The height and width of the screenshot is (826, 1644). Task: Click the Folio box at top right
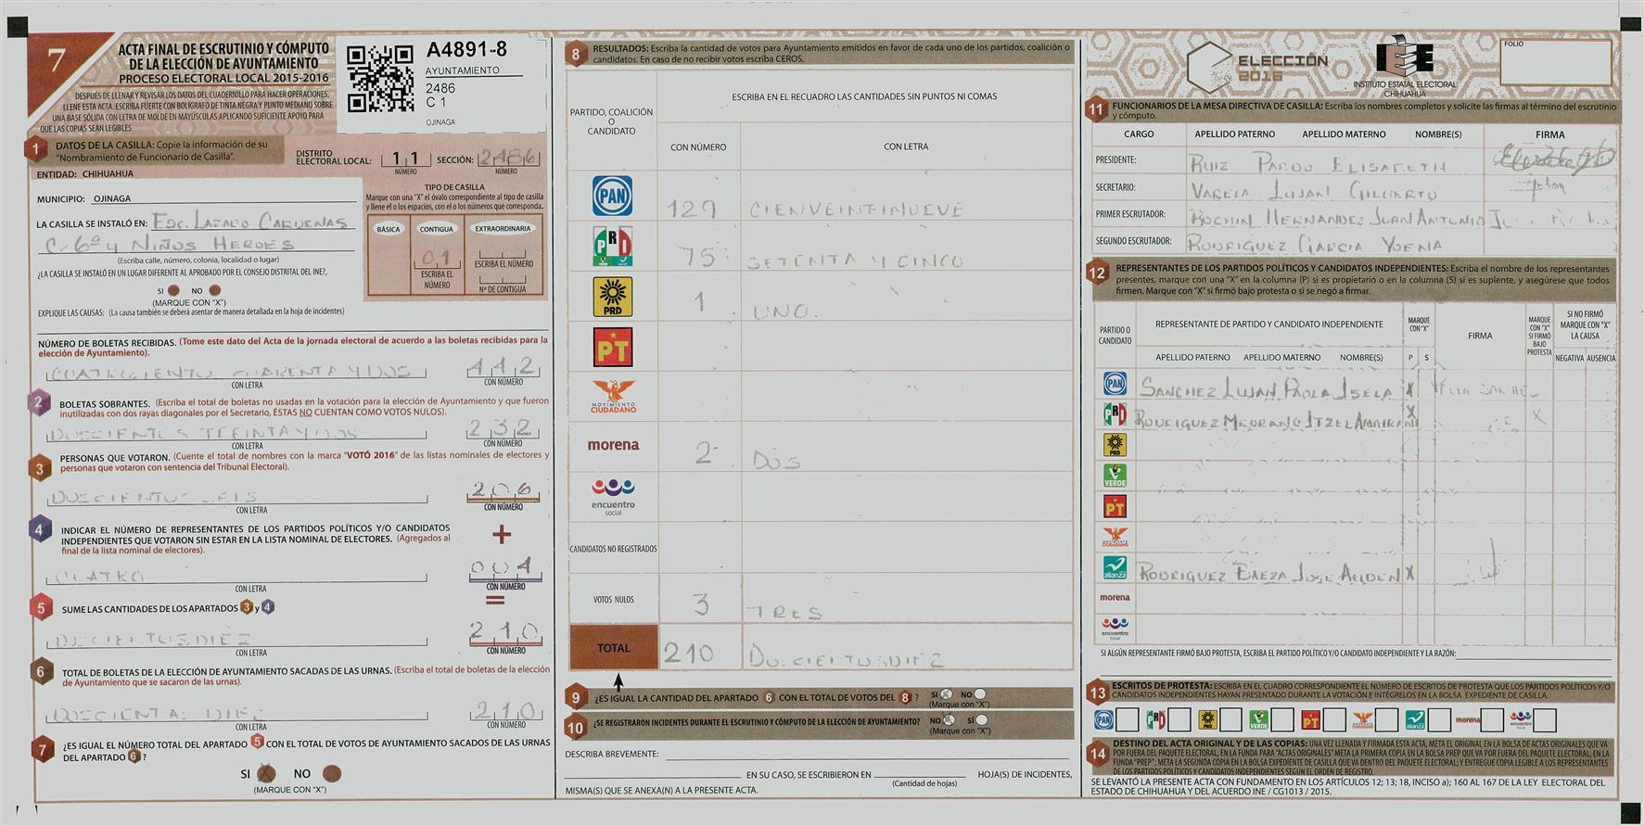[x=1555, y=63]
